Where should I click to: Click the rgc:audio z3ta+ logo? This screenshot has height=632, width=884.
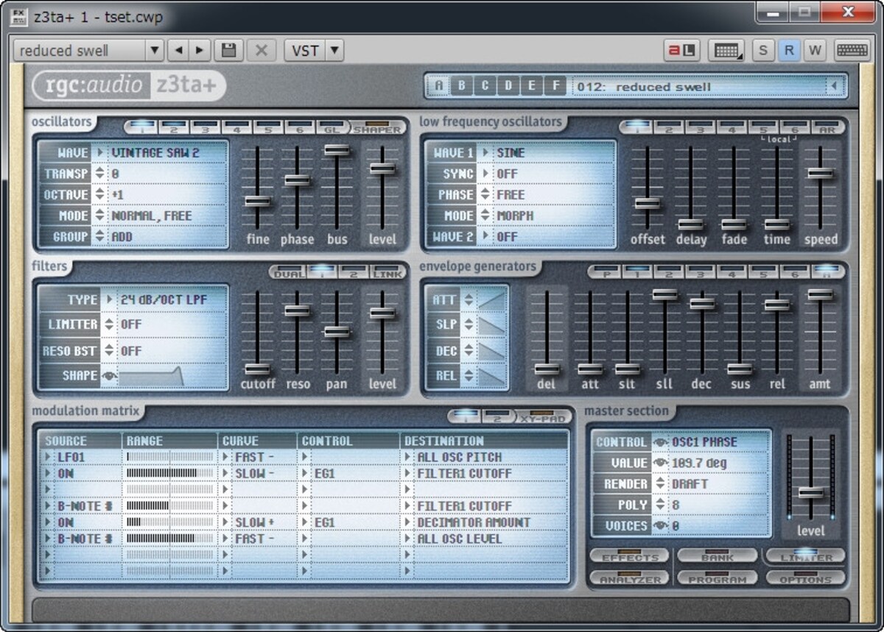click(129, 86)
